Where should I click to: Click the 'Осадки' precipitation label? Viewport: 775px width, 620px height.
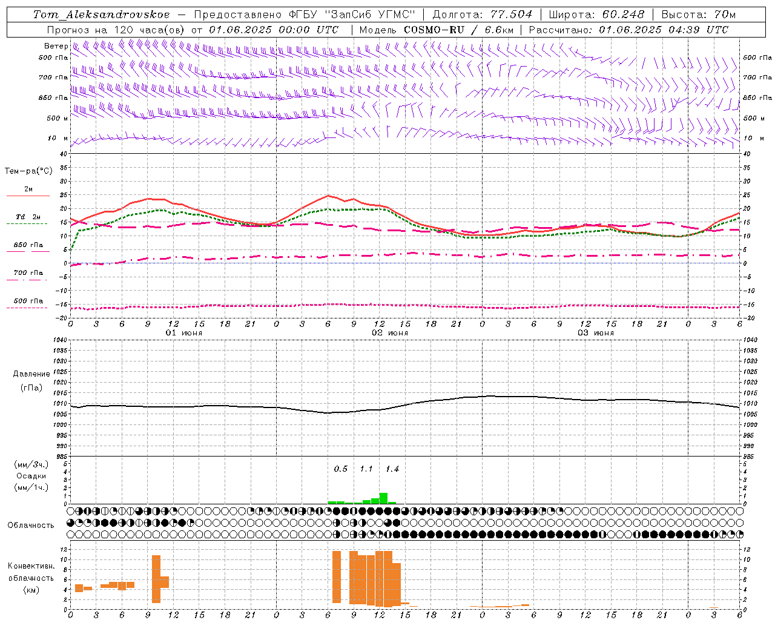(31, 476)
